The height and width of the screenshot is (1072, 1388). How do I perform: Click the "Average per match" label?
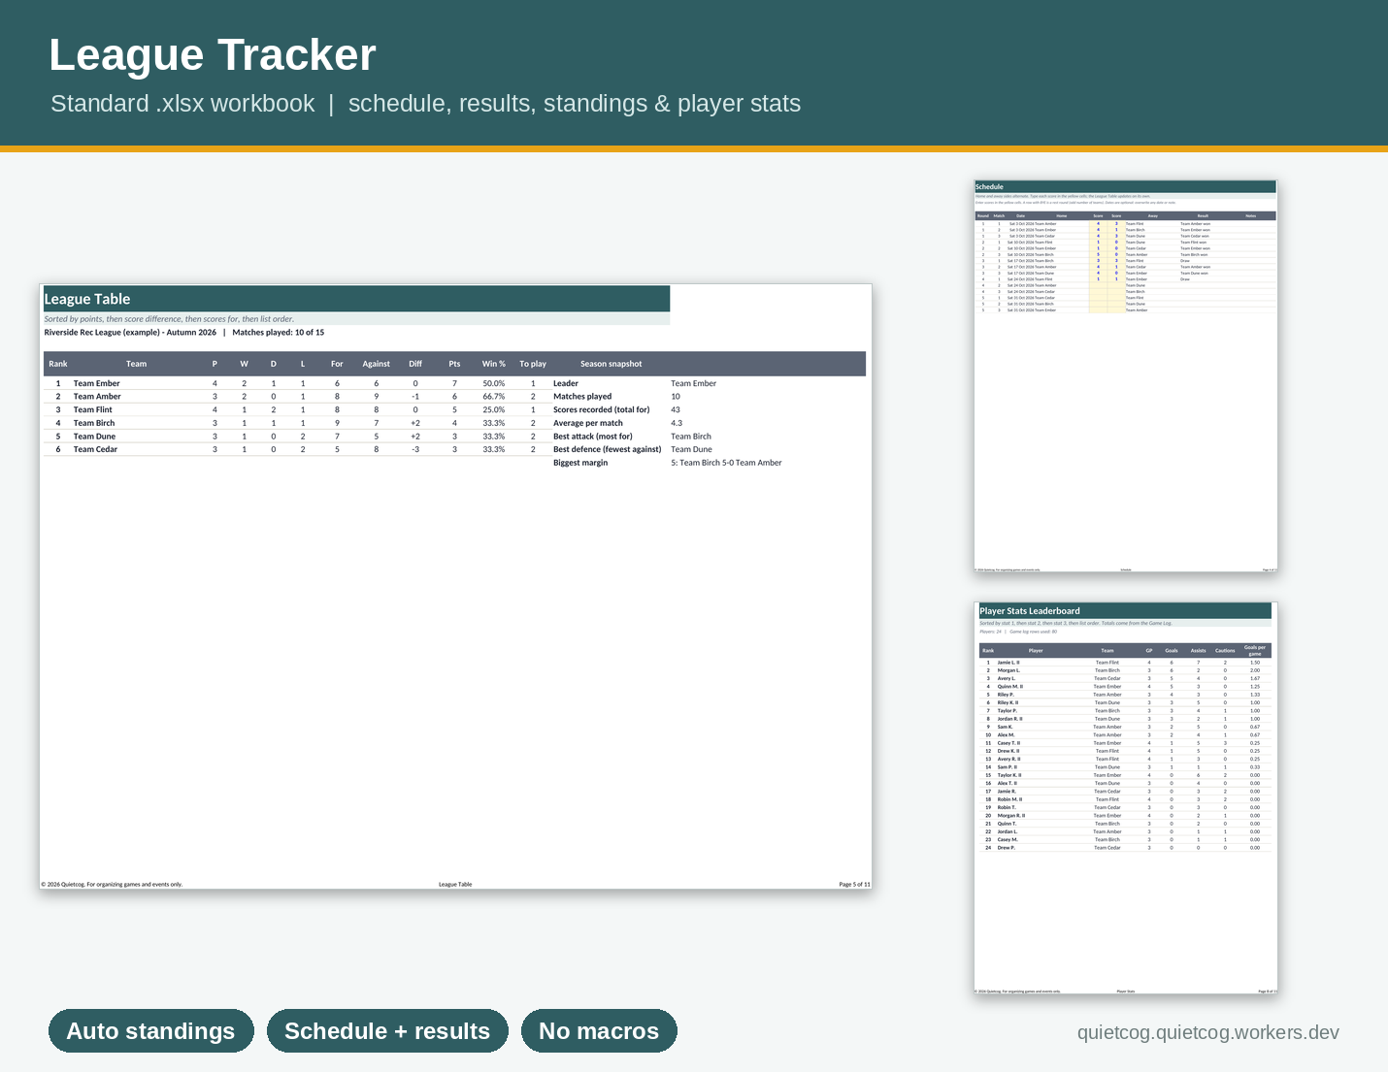tap(588, 423)
